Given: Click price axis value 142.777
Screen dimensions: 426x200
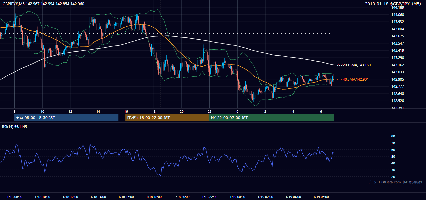Looking at the screenshot, I should coord(398,86).
